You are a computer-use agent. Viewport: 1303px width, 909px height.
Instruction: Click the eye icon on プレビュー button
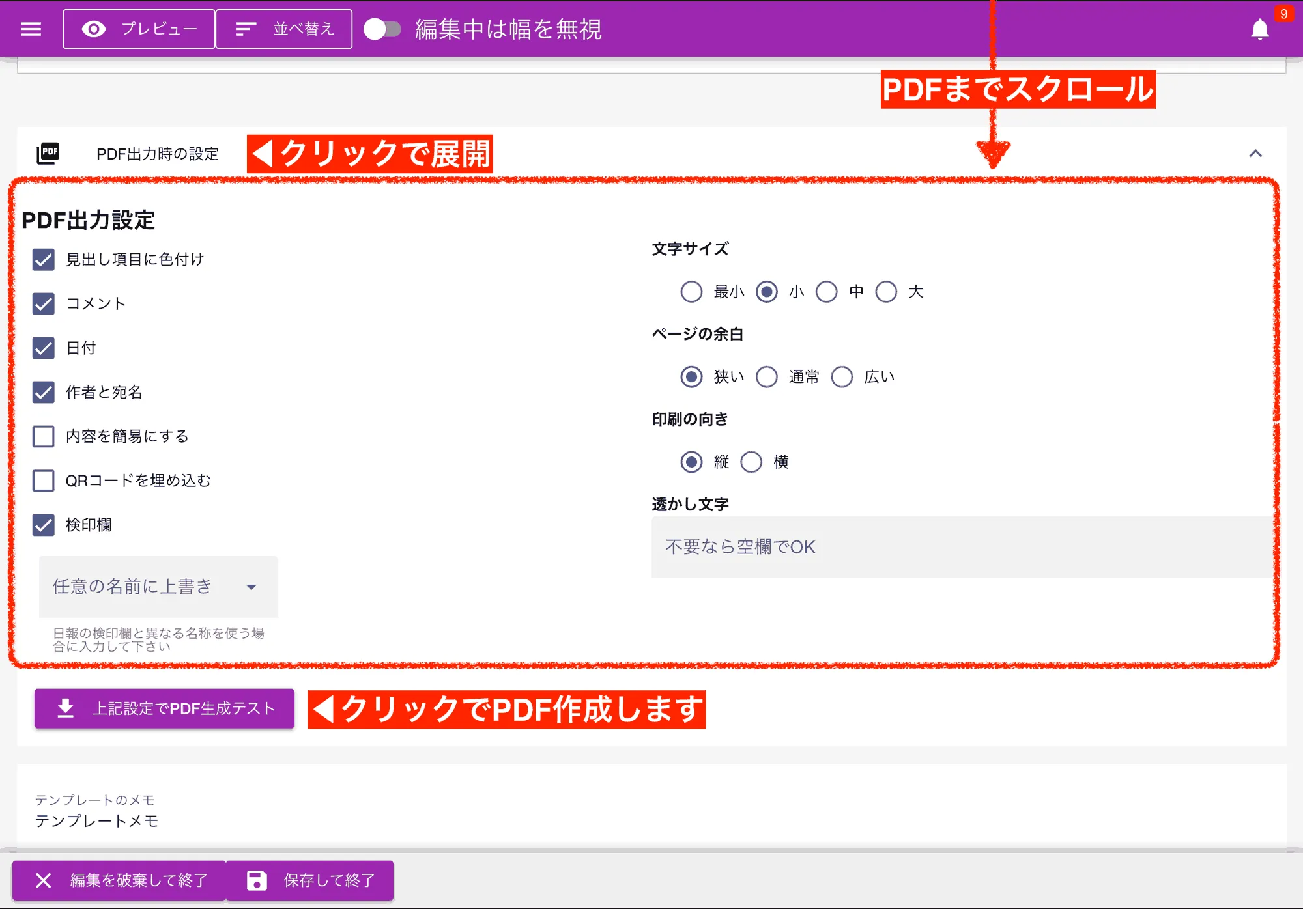point(93,29)
